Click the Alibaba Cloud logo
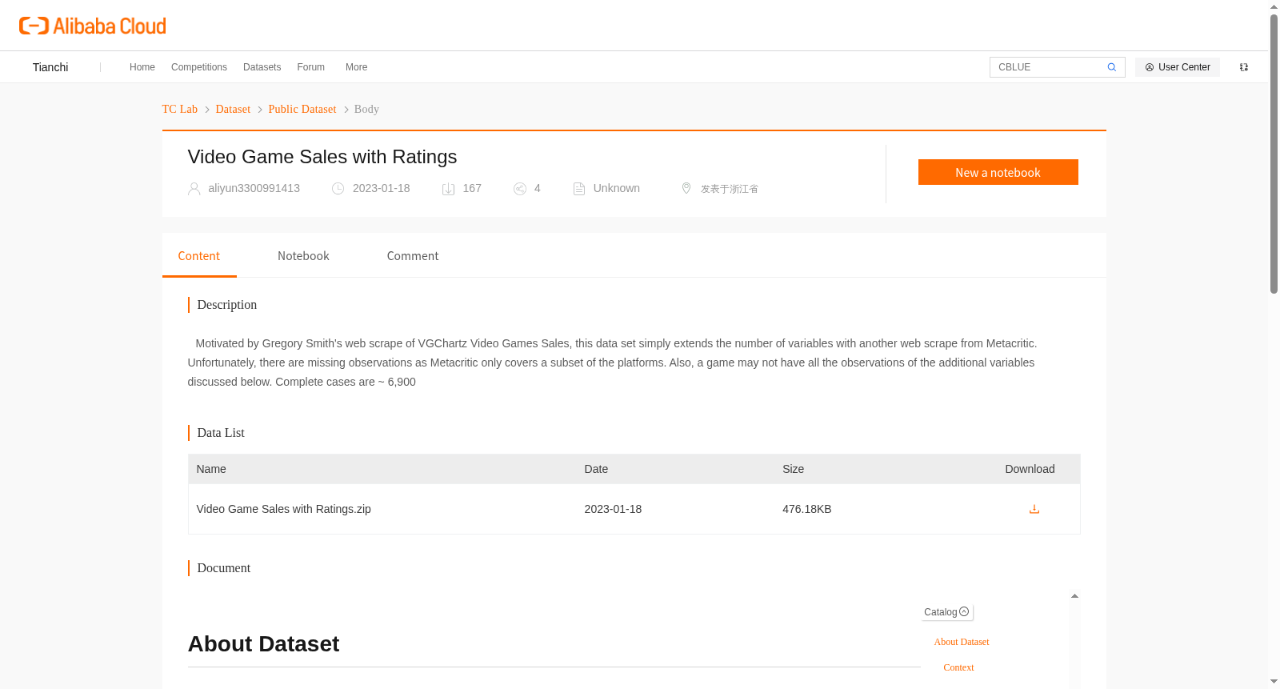 point(93,26)
